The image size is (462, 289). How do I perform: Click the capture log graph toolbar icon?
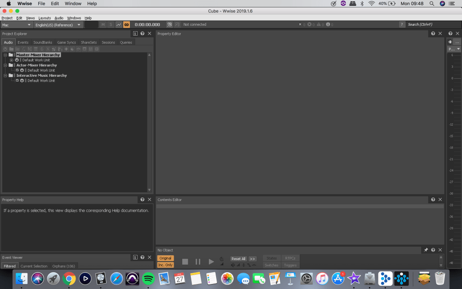(119, 24)
